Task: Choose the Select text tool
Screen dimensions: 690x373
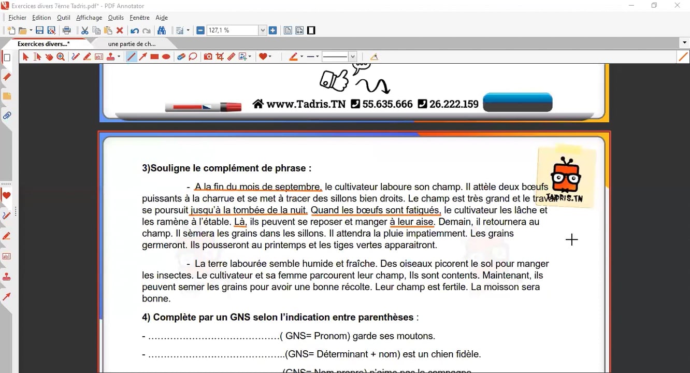Action: click(37, 57)
